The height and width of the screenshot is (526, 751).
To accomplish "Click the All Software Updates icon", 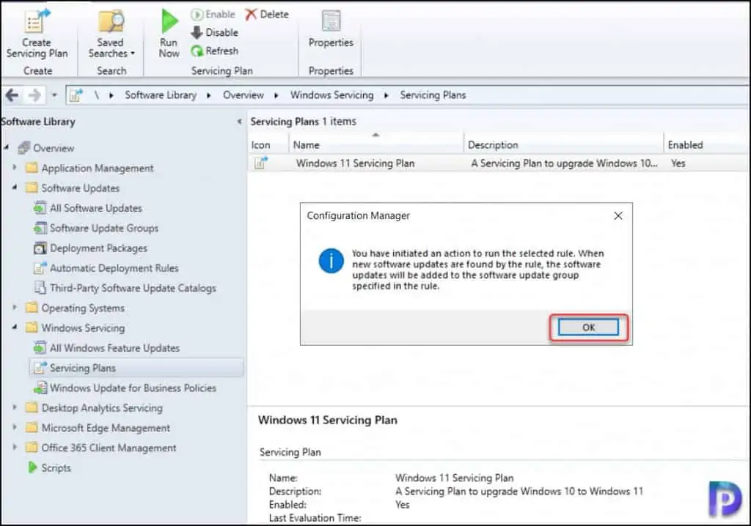I will coord(40,208).
